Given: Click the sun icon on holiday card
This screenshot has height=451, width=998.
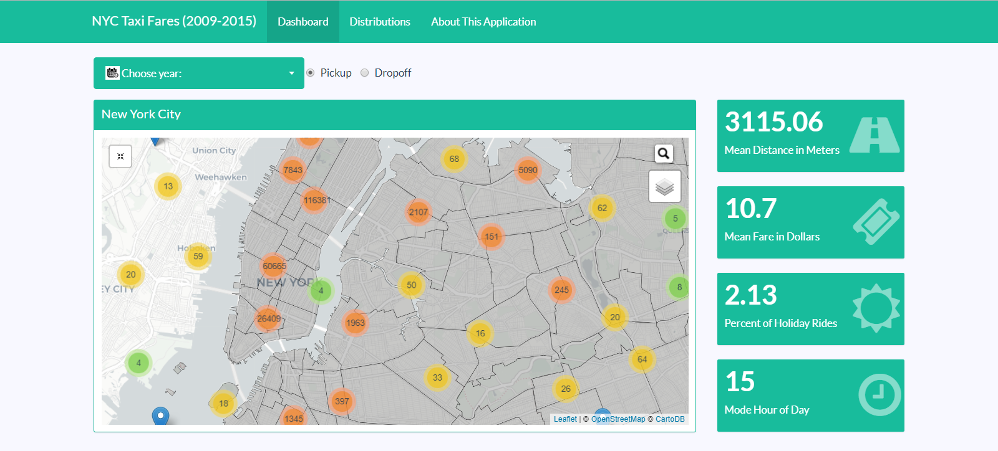Looking at the screenshot, I should tap(876, 308).
